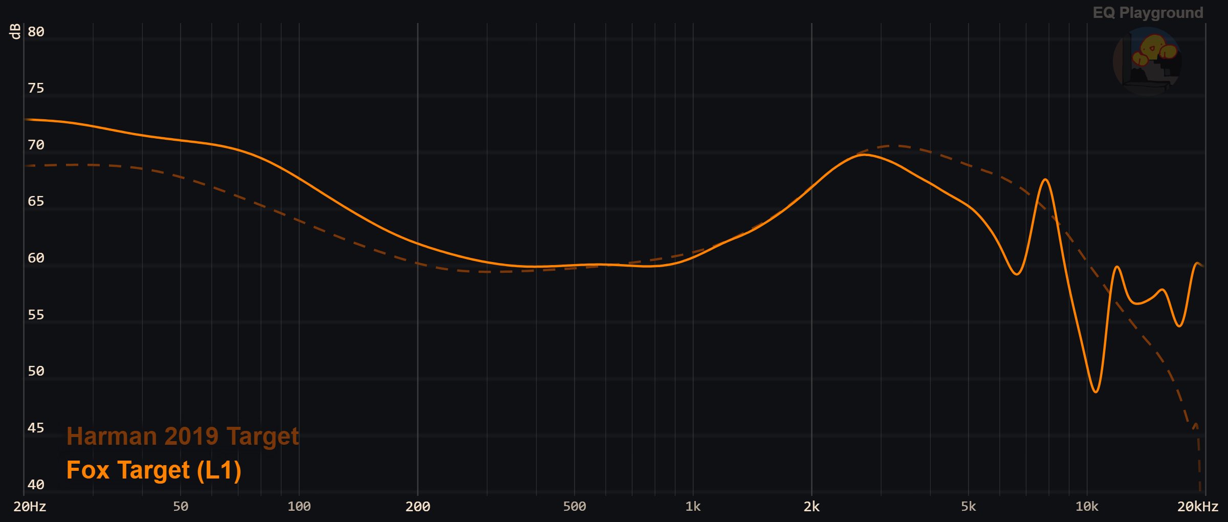Click the 2k frequency axis label

pyautogui.click(x=812, y=507)
